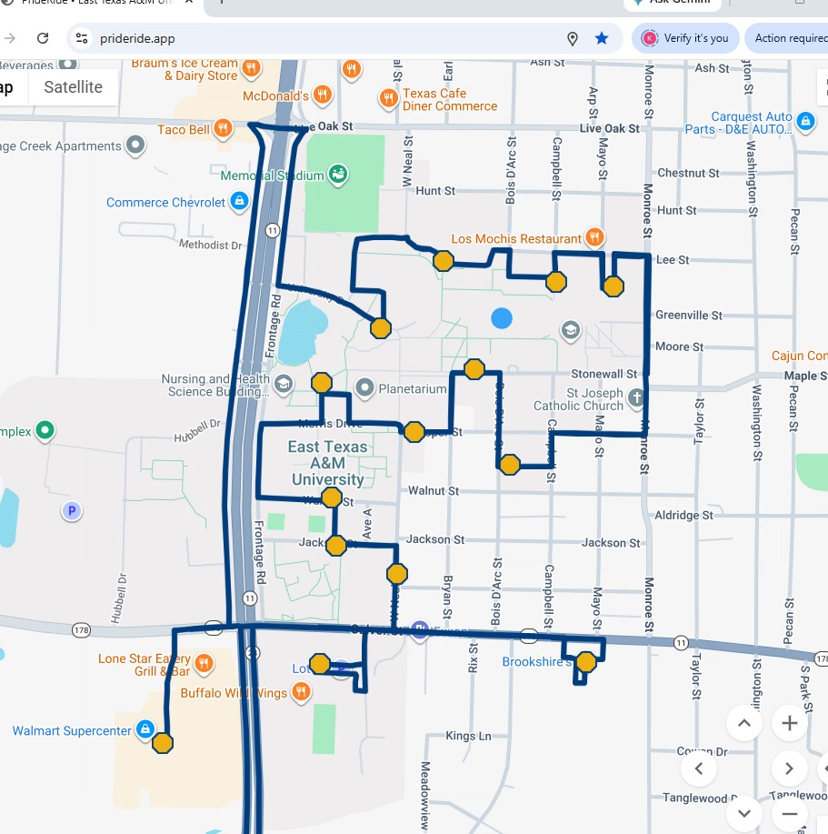Click Braum's Ice Cream marker pin

click(x=251, y=68)
